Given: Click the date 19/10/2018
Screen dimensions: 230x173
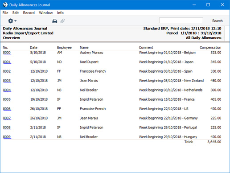Looking at the screenshot, I should pos(39,99).
